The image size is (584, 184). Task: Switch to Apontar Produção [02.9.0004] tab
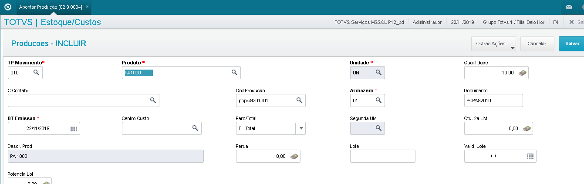pos(51,7)
